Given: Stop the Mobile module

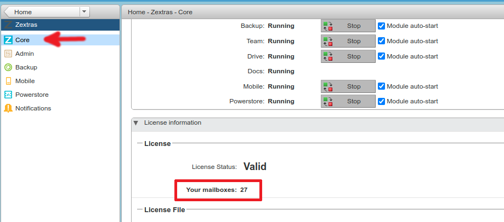Looking at the screenshot, I should click(x=348, y=86).
